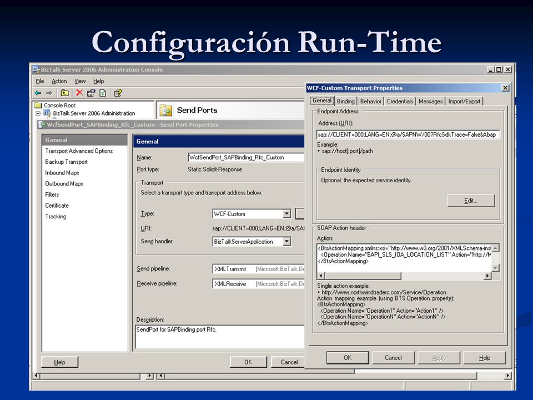Image resolution: width=533 pixels, height=400 pixels.
Task: Open the Action menu
Action: tap(59, 81)
